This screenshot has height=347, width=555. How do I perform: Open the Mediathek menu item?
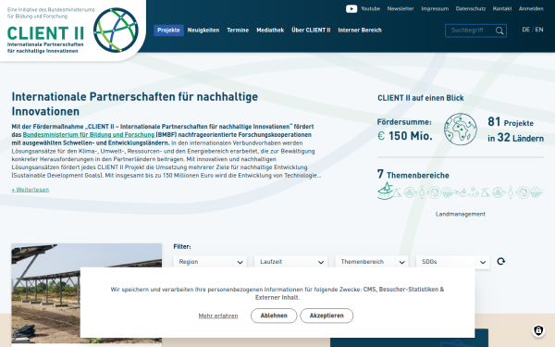pos(270,31)
